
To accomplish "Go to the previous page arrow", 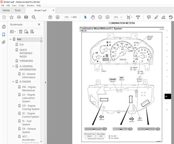I will click(x=50, y=17).
